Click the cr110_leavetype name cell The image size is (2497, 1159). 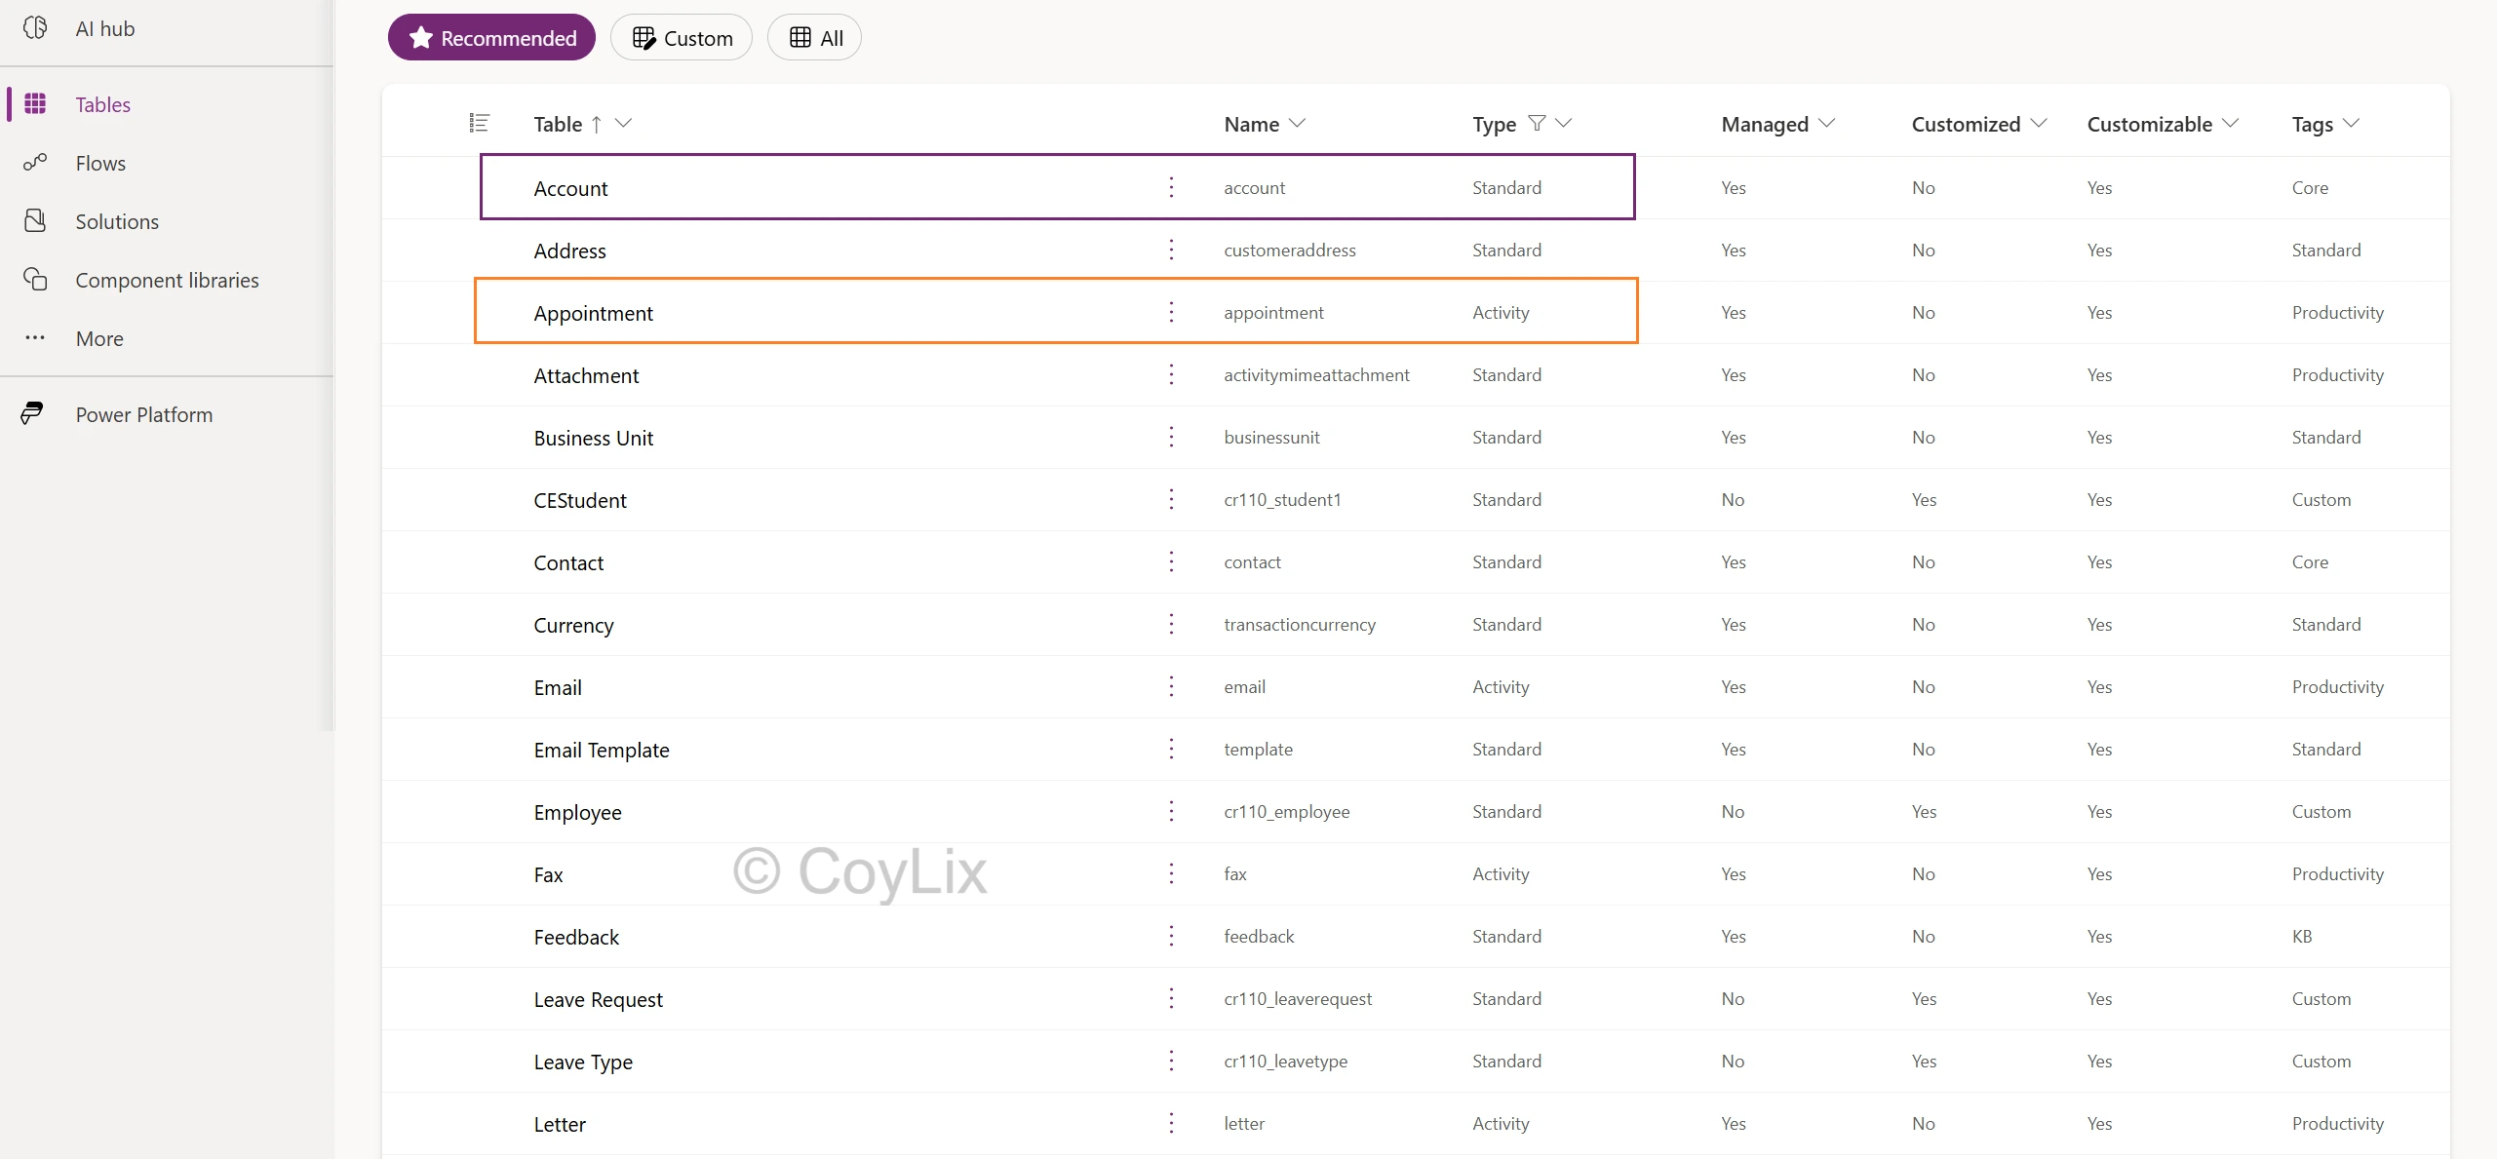(1285, 1061)
